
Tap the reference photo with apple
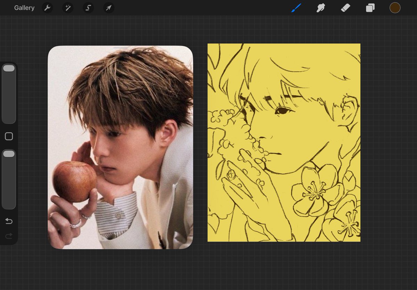[120, 147]
